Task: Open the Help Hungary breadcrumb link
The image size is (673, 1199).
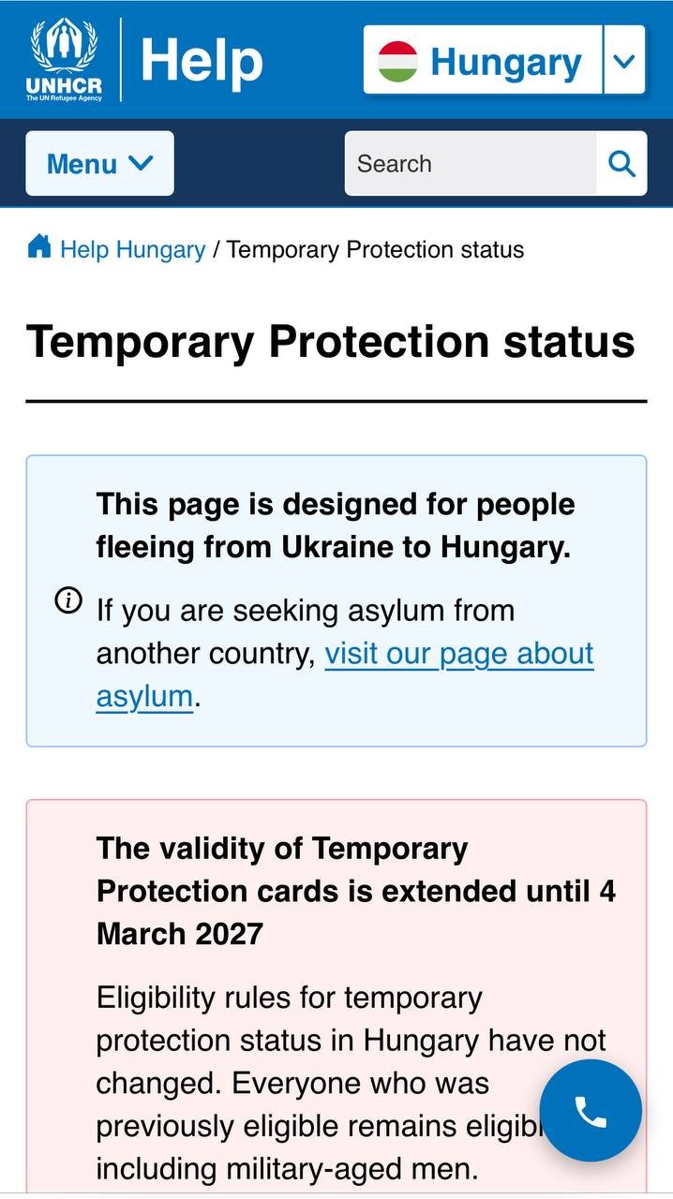Action: (x=132, y=250)
